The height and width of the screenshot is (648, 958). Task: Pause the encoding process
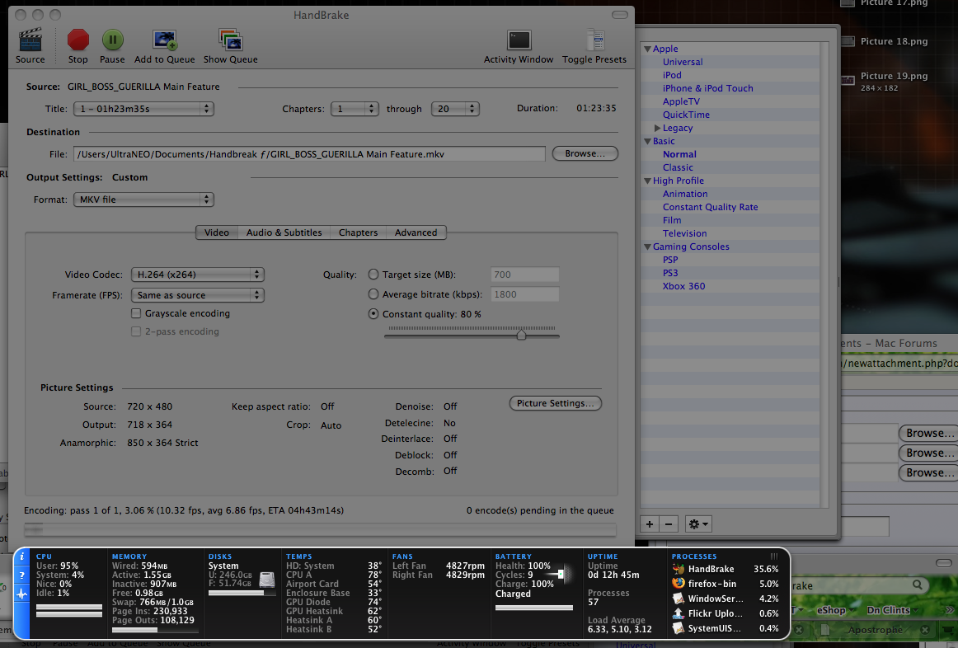pos(112,40)
